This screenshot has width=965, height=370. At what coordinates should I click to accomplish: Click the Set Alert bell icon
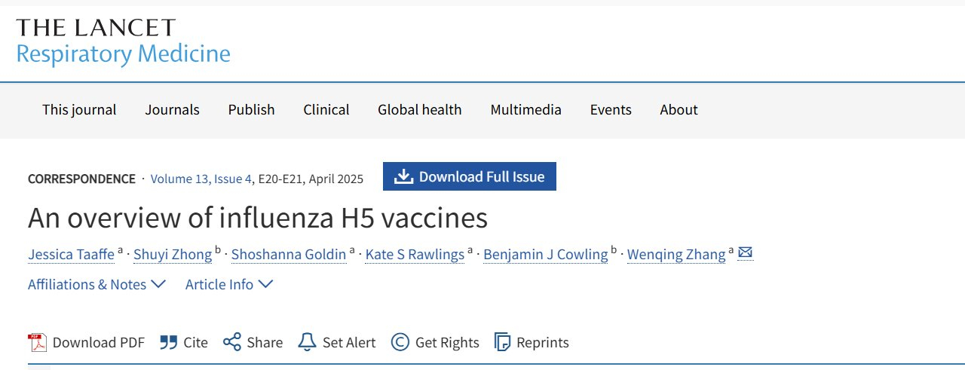click(x=307, y=342)
